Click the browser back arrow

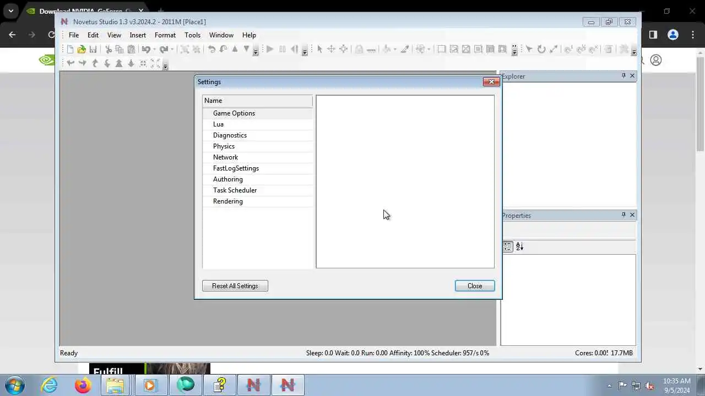[12, 35]
